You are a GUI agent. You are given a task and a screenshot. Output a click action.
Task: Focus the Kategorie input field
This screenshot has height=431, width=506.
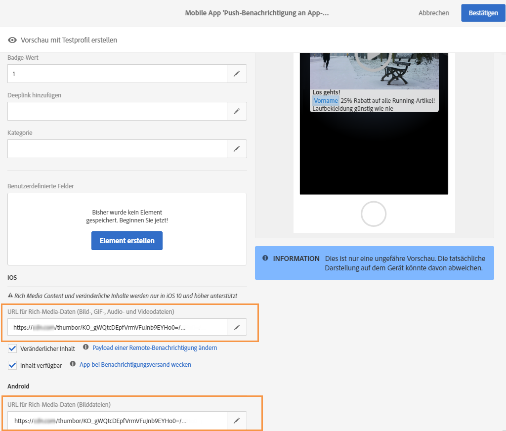[117, 148]
